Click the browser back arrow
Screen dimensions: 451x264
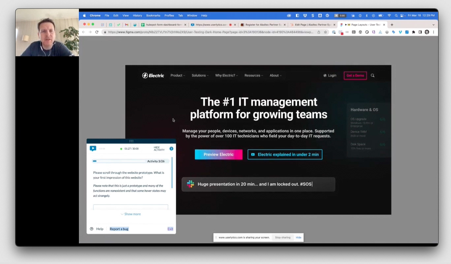pos(84,32)
